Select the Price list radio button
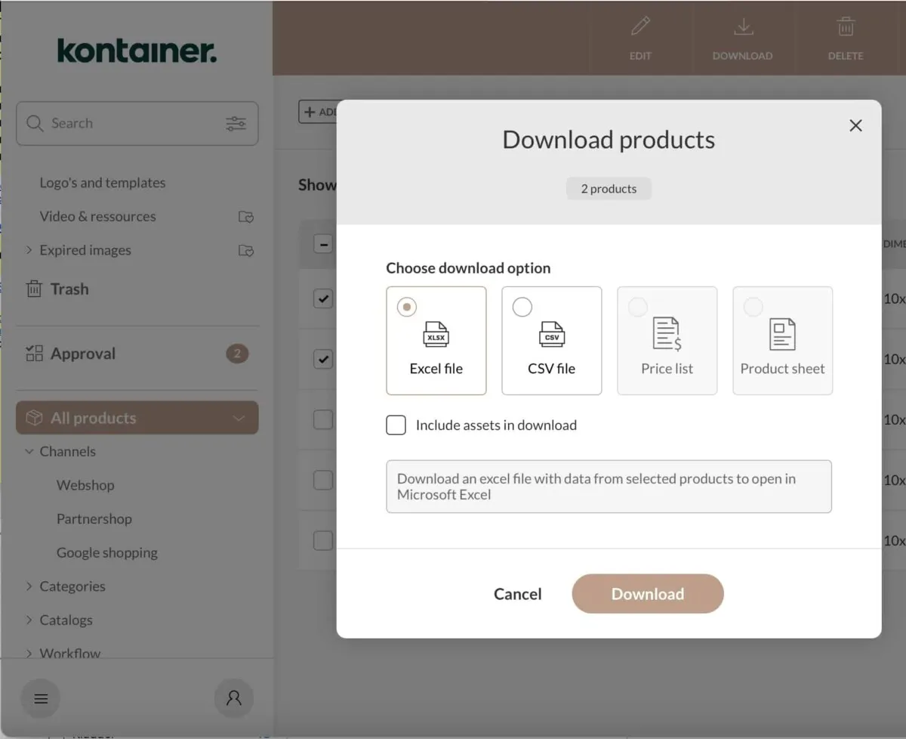This screenshot has width=906, height=739. (x=638, y=307)
